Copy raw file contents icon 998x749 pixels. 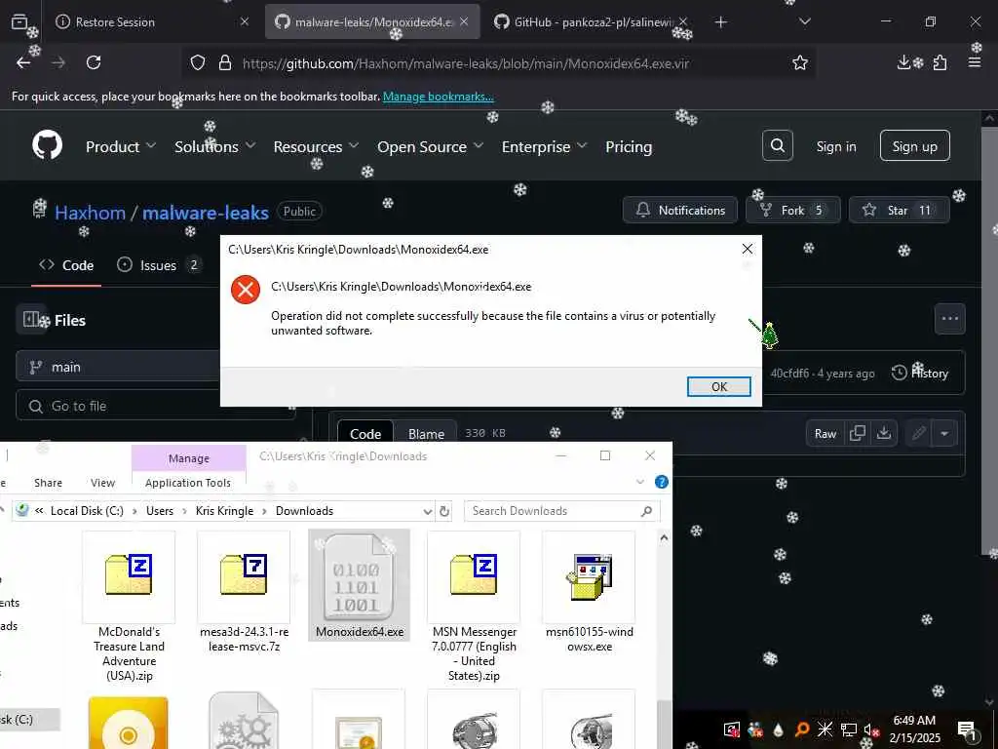click(858, 434)
